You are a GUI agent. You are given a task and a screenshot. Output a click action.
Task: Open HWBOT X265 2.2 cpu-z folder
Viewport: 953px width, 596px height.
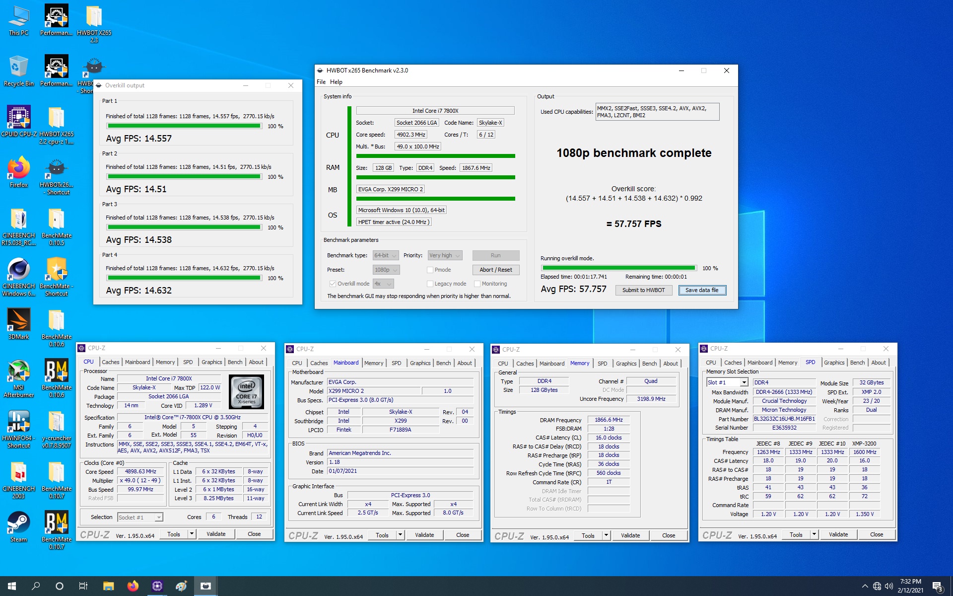57,126
